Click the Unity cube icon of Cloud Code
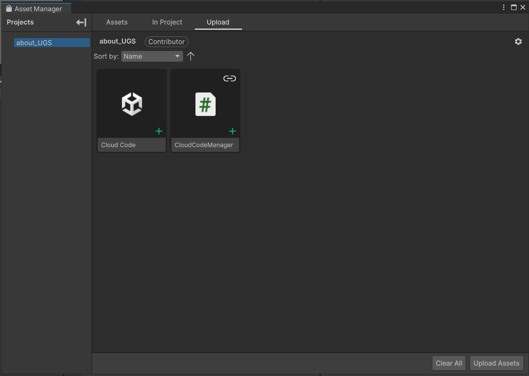529x376 pixels. [x=132, y=104]
